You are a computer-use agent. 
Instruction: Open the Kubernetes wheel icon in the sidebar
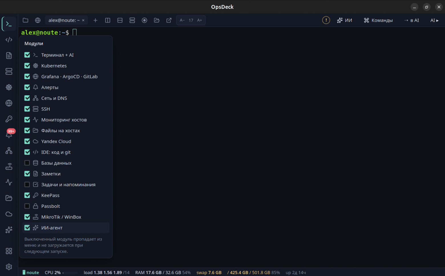9,87
